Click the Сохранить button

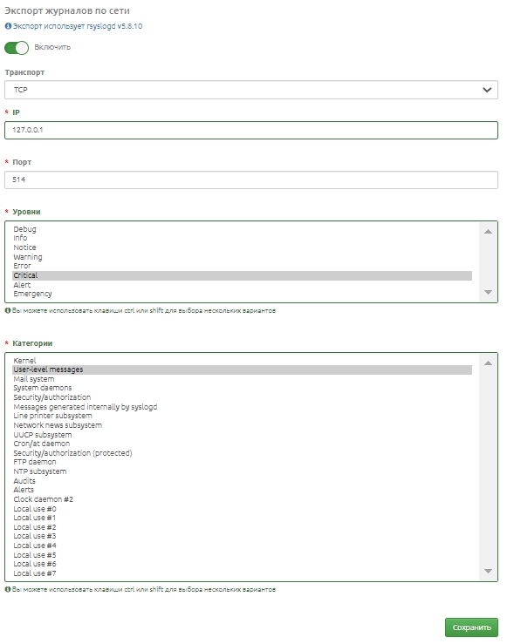coord(471,627)
